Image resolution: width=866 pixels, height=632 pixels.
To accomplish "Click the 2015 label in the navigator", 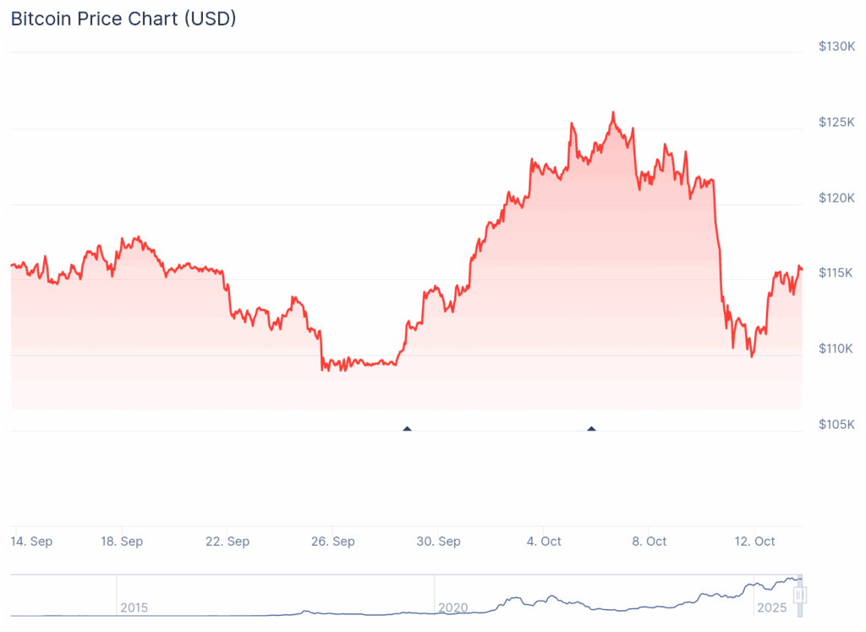I will click(x=134, y=607).
